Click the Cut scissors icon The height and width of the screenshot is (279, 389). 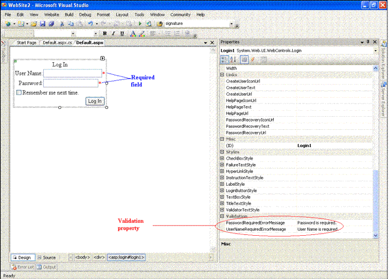coord(62,23)
